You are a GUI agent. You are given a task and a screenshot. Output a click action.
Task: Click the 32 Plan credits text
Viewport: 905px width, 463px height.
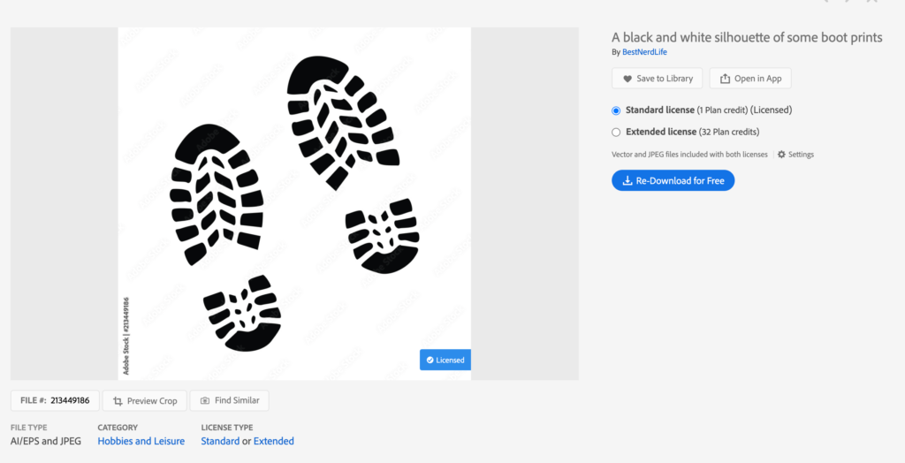729,133
